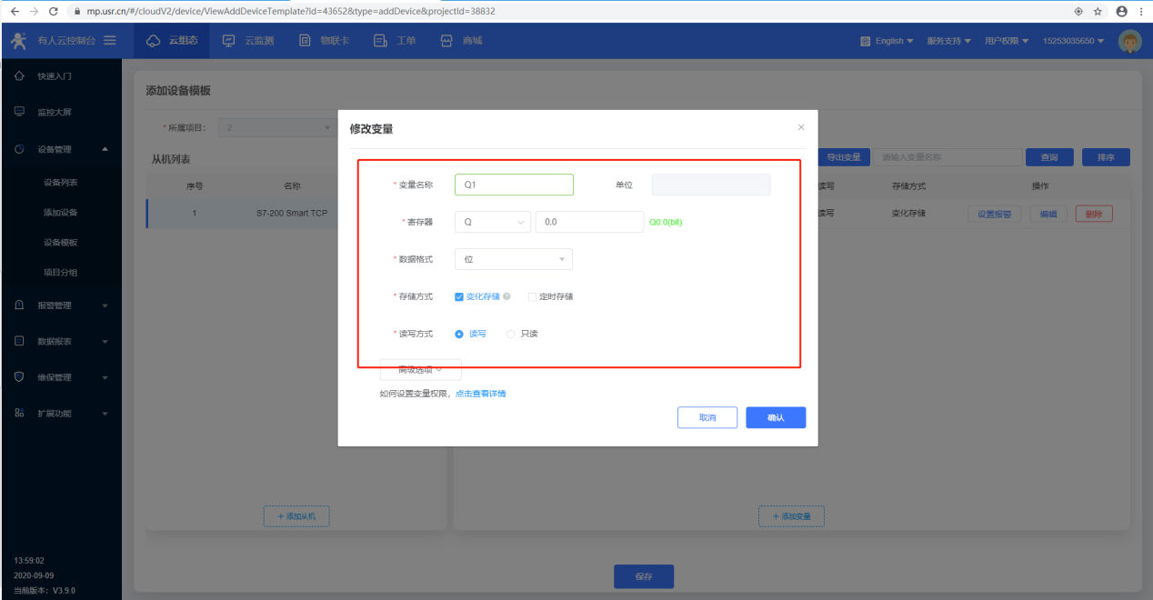1153x600 pixels.
Task: Open the 点击查看详情 link
Action: click(x=480, y=394)
